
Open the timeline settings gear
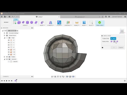[x=125, y=81]
